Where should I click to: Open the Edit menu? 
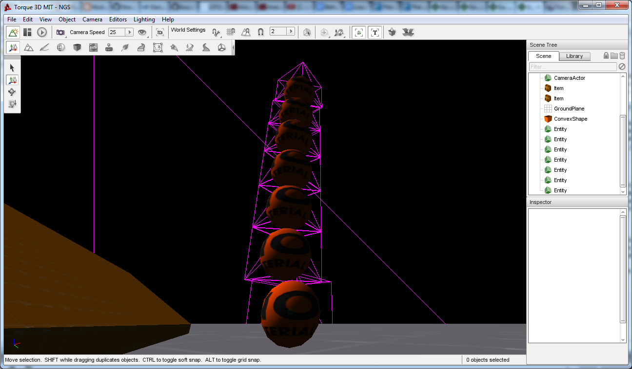tap(28, 19)
